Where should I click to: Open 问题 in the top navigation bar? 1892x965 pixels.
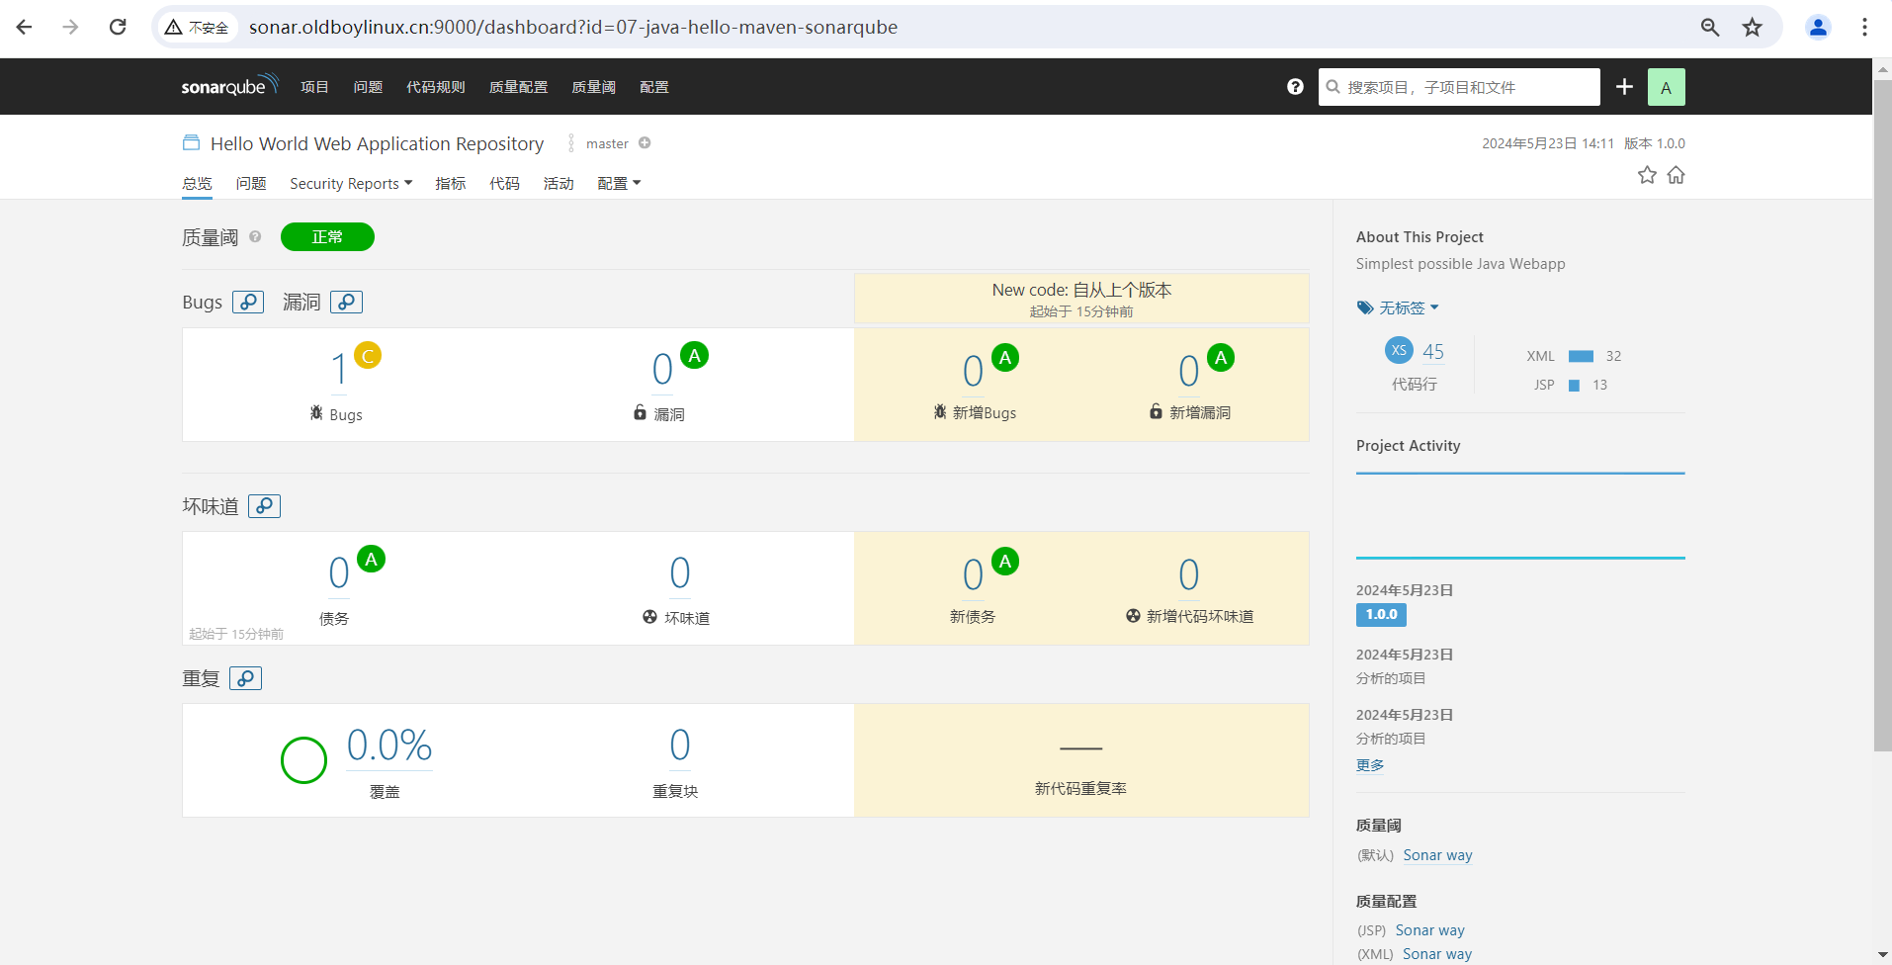(x=368, y=87)
